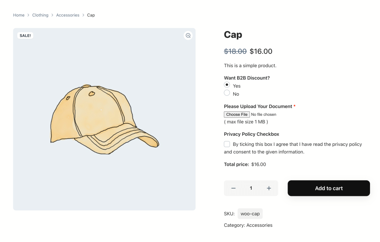Select Yes for B2B Discount

(227, 85)
